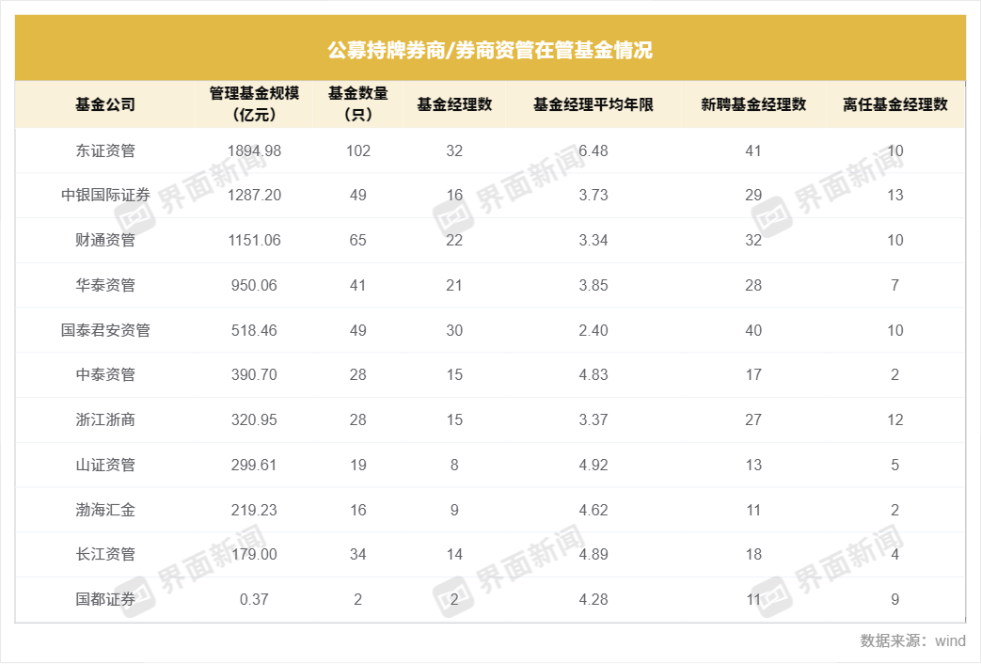Click 长江资管's fund scale value 179.00
The height and width of the screenshot is (664, 981).
click(254, 555)
